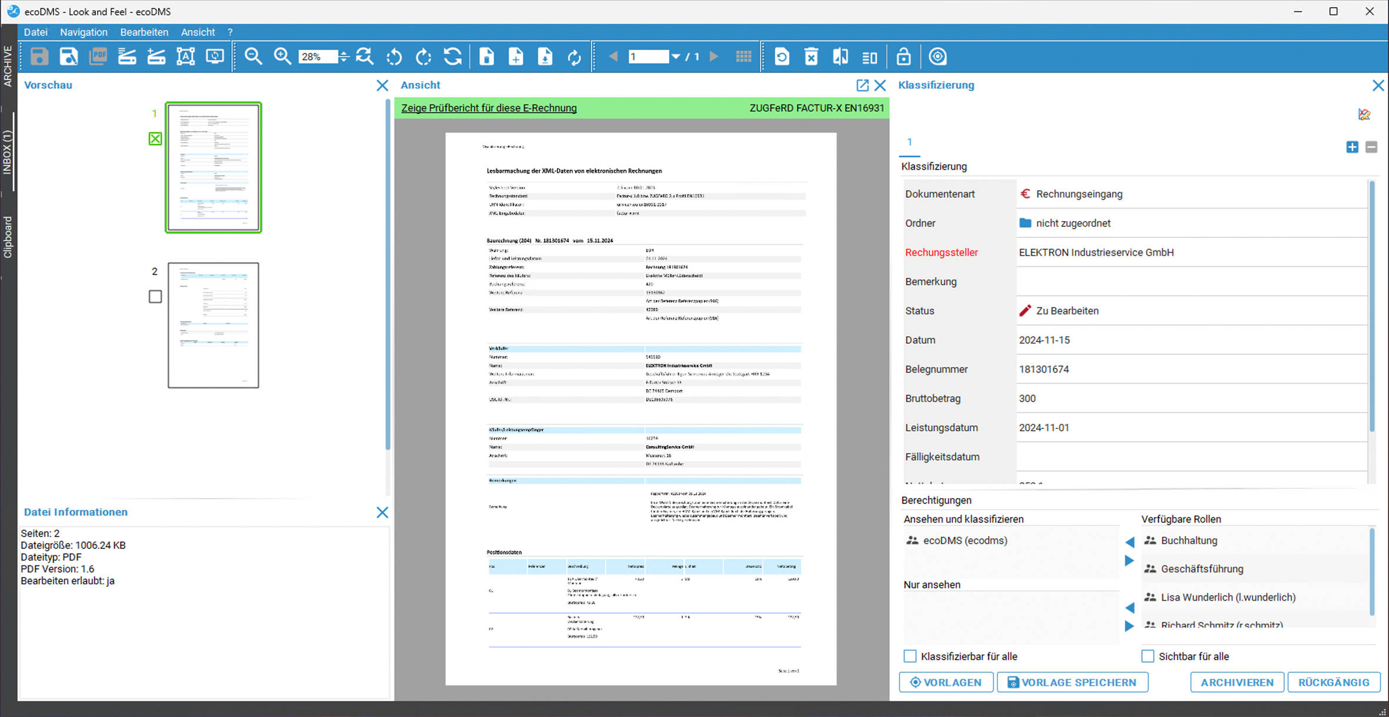Switch to the vertical ARCHIVE tab

(x=8, y=66)
